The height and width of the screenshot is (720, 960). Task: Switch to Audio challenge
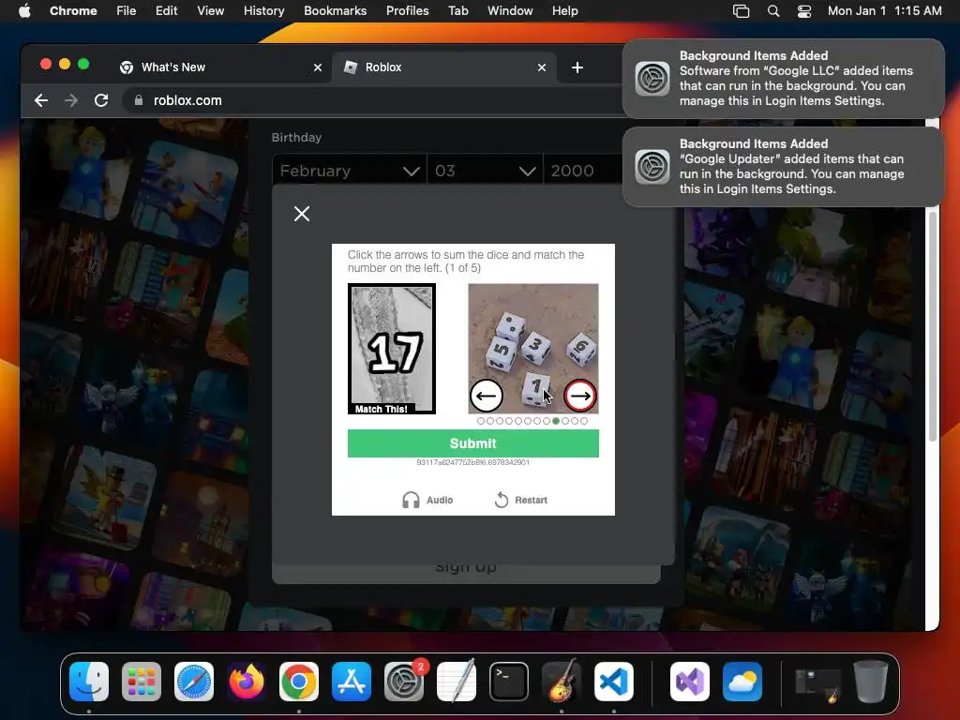(427, 501)
